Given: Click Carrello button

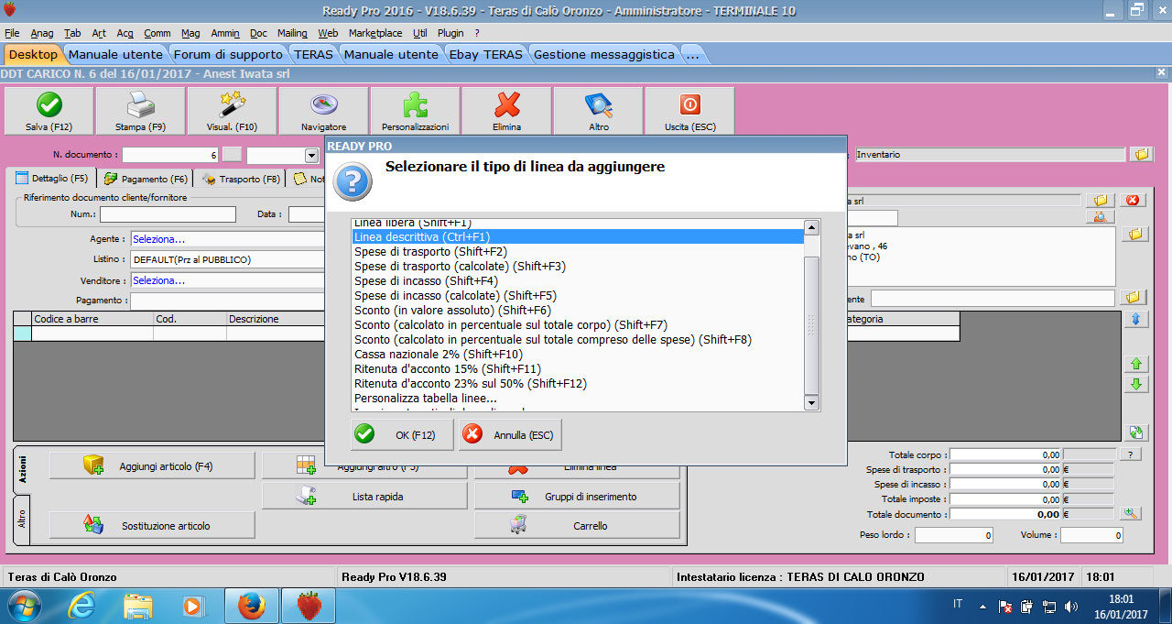Looking at the screenshot, I should tap(577, 525).
